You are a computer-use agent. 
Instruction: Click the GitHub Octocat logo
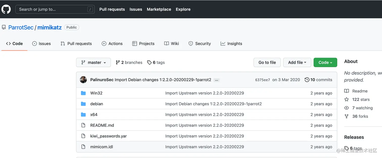(x=6, y=9)
